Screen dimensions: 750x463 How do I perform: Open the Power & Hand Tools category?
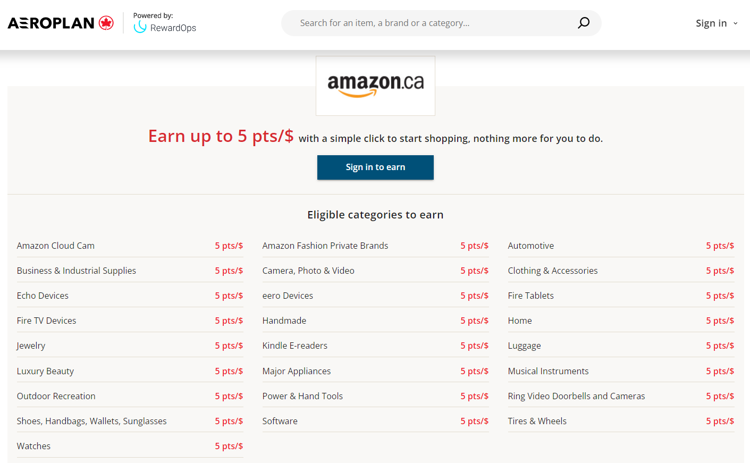[302, 395]
